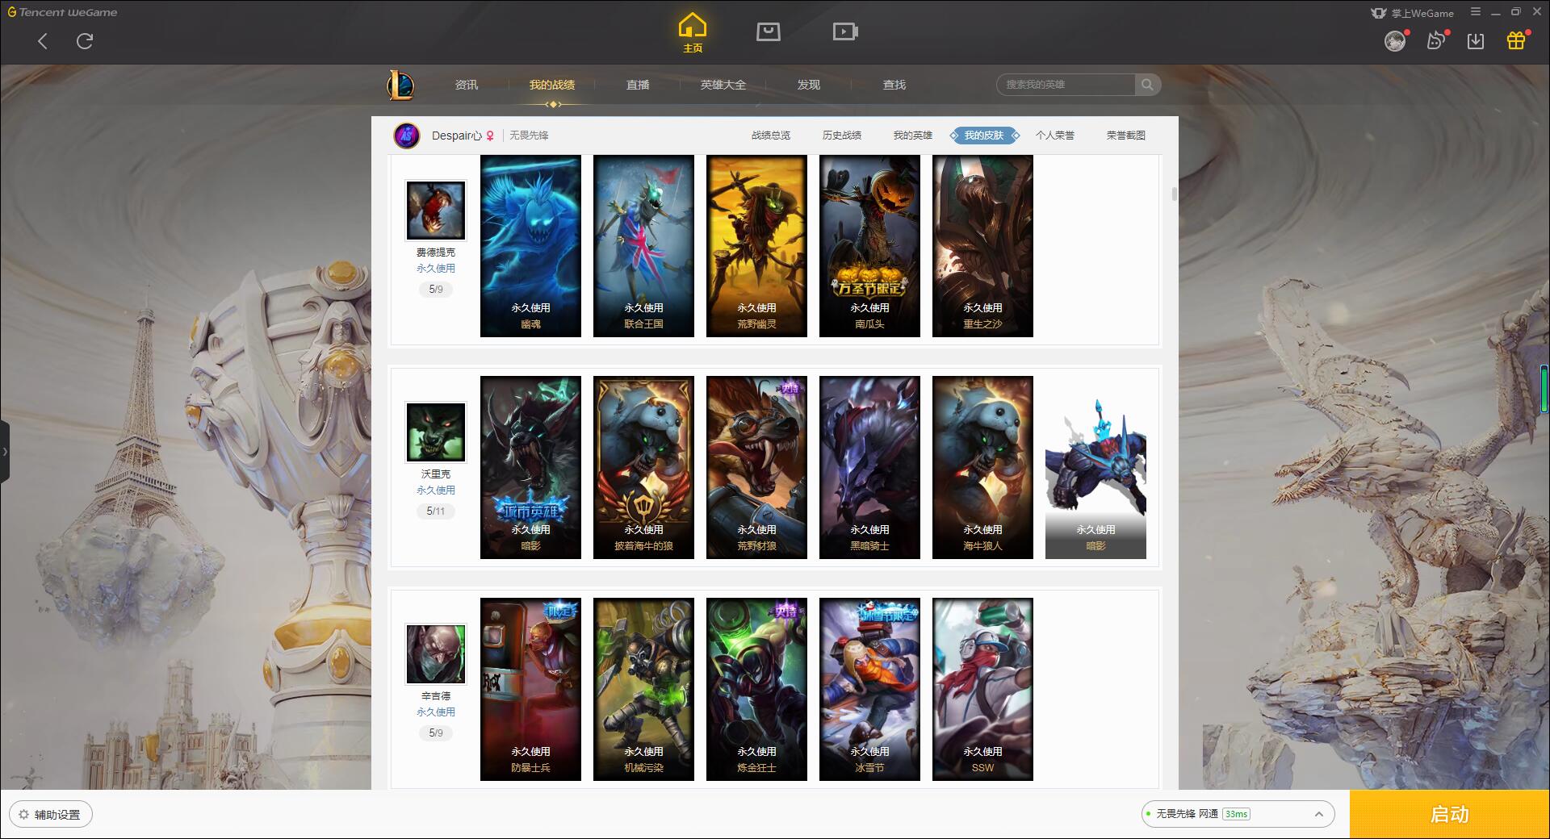Go back with the left arrow icon
1550x839 pixels.
43,41
